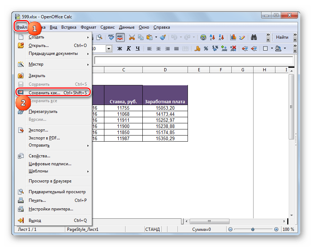Toggle italic with the К button
Screen dimensions: 312x247
(129, 48)
